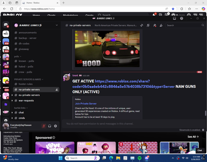Screen dimensions: 207x162
Task: Open server icon with 12 badge
Action: point(6,57)
